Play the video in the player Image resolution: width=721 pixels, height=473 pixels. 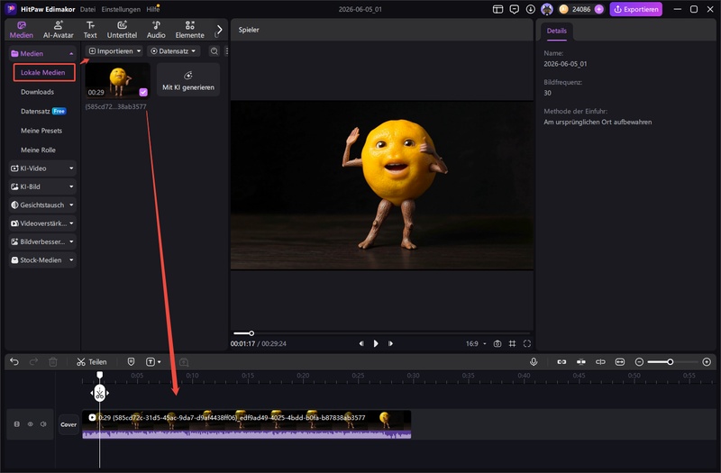tap(376, 344)
